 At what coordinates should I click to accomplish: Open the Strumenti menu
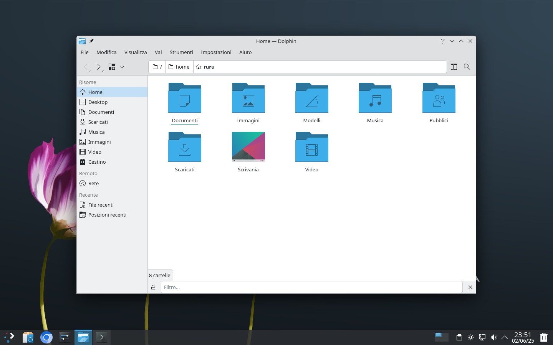tap(181, 52)
